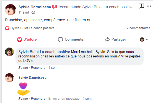Click Sylvie Damoiseau's post avatar thumbnail
153x103 pixels.
tap(11, 10)
